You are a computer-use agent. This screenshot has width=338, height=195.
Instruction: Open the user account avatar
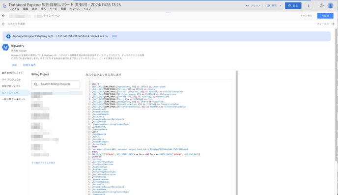[x=331, y=5]
